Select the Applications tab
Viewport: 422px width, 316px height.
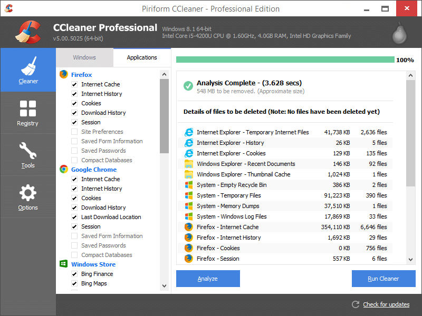pyautogui.click(x=142, y=57)
